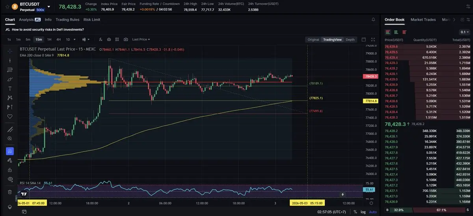Show bids-only green order book view

click(396, 32)
